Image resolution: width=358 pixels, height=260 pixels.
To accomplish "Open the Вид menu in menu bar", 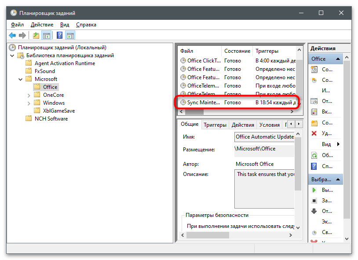I will [65, 25].
